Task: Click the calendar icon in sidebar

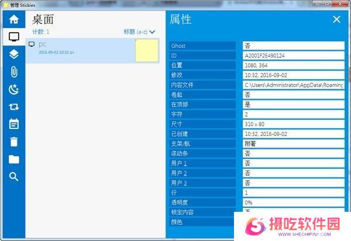Action: click(x=14, y=124)
